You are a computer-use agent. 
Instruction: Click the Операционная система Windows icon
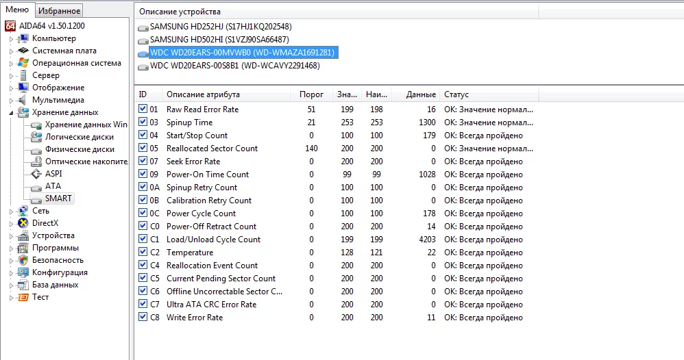tap(23, 63)
